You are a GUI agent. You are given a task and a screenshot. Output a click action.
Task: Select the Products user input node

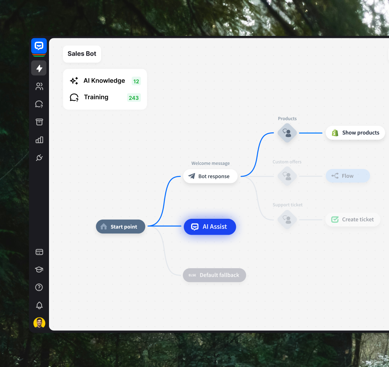tap(287, 133)
